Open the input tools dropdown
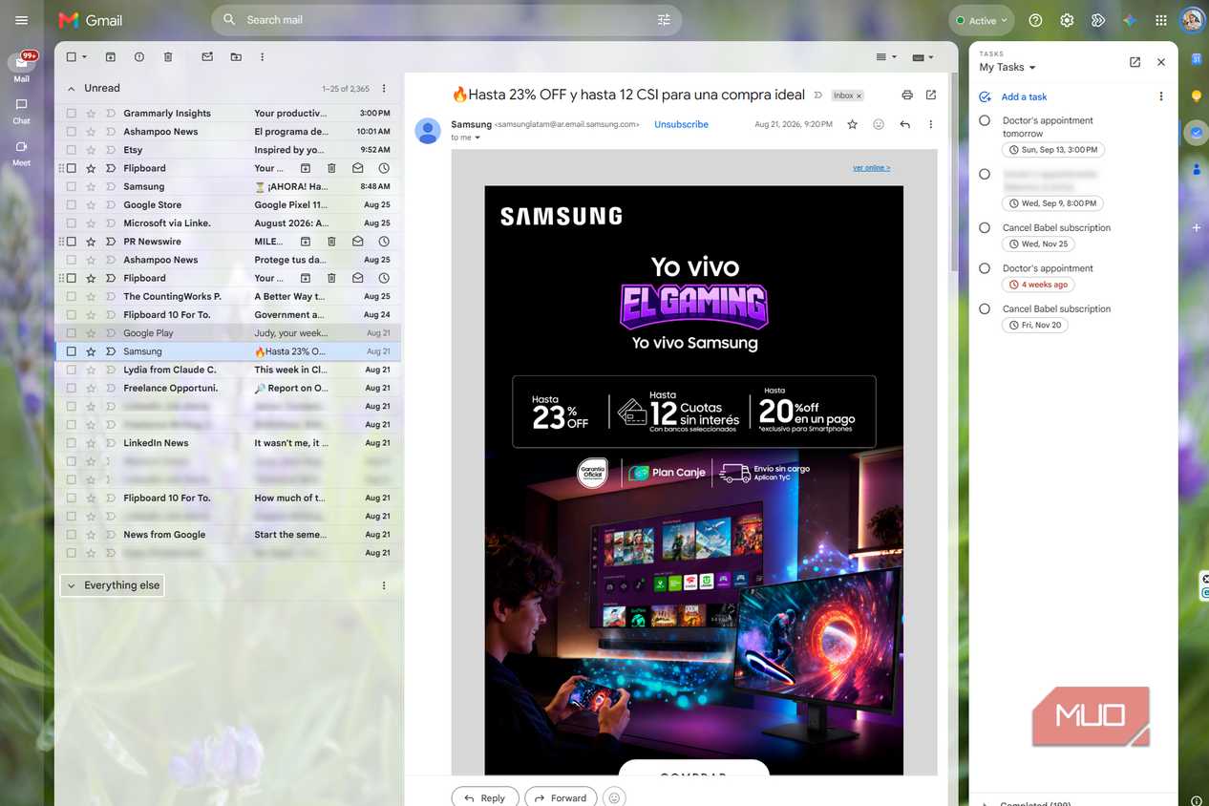 [924, 57]
